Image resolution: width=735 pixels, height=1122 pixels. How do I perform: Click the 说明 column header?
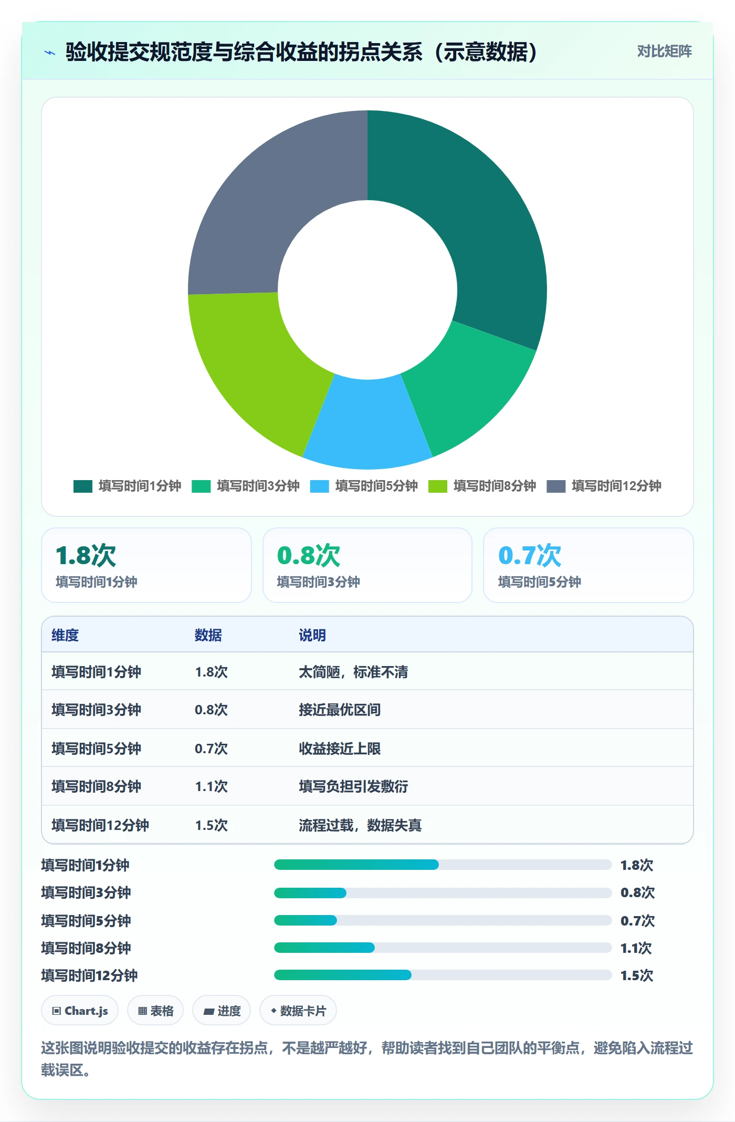(x=312, y=635)
